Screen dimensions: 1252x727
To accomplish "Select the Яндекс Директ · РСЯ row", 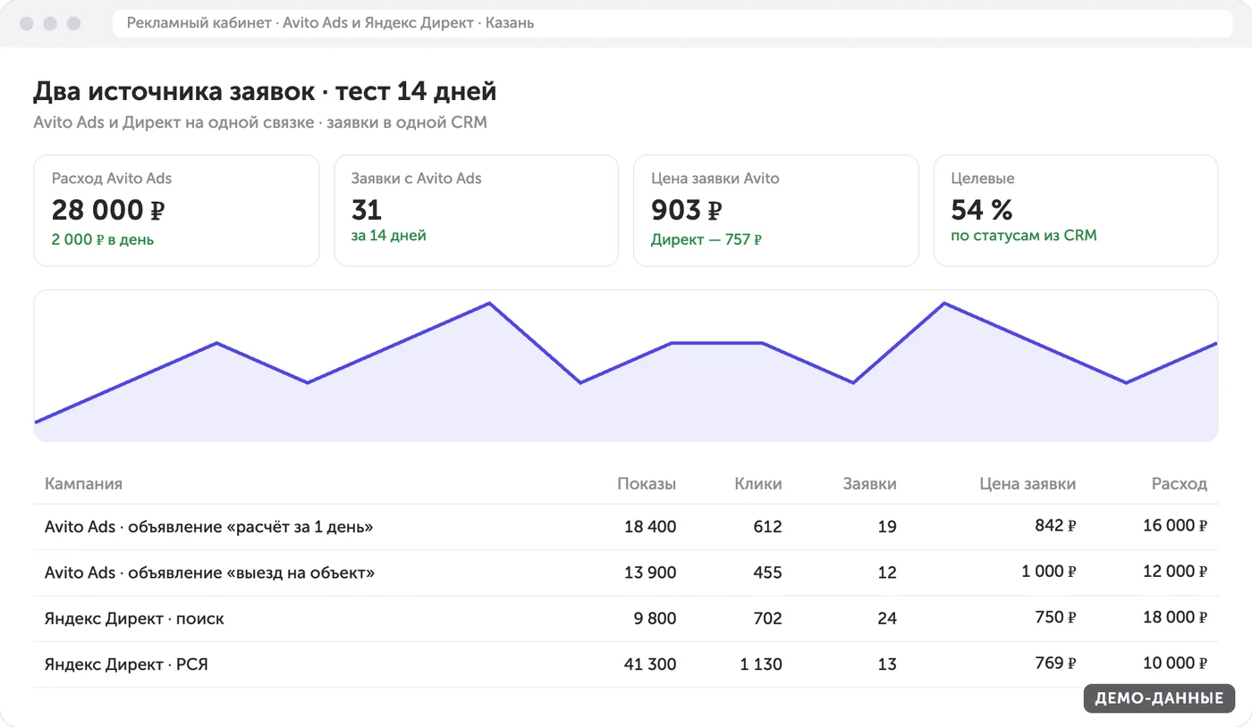I will click(x=626, y=664).
